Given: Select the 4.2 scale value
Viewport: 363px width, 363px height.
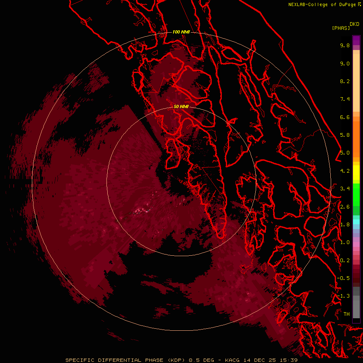Looking at the screenshot, I should click(345, 171).
